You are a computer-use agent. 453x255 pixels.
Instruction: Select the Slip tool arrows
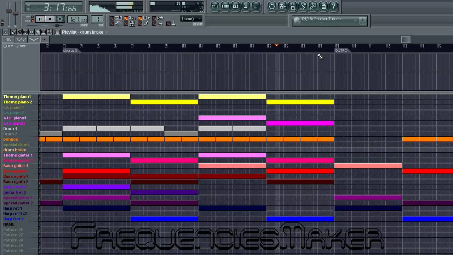(31, 32)
